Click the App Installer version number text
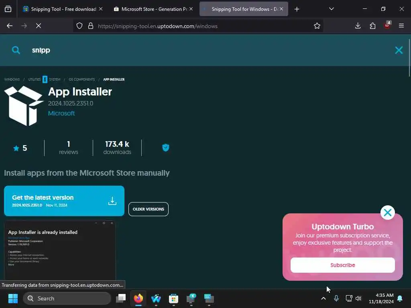This screenshot has width=411, height=308. point(71,103)
